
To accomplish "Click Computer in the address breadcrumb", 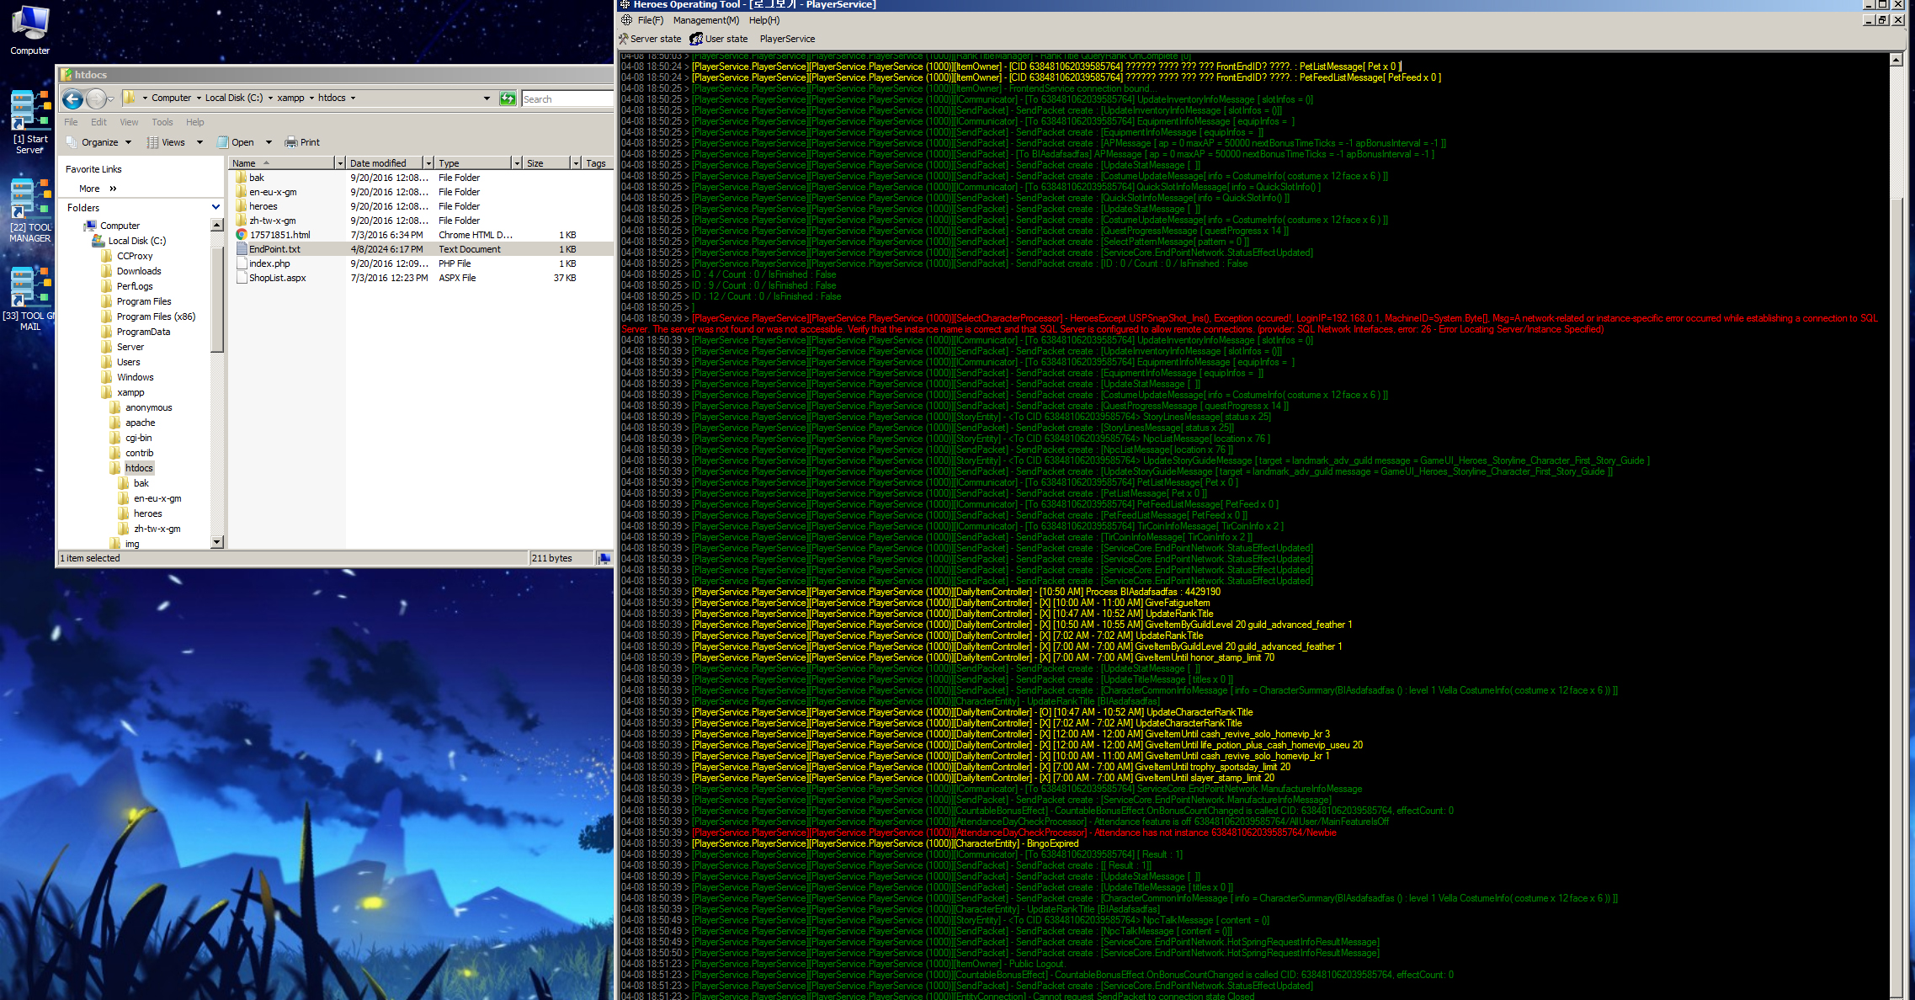I will point(171,98).
